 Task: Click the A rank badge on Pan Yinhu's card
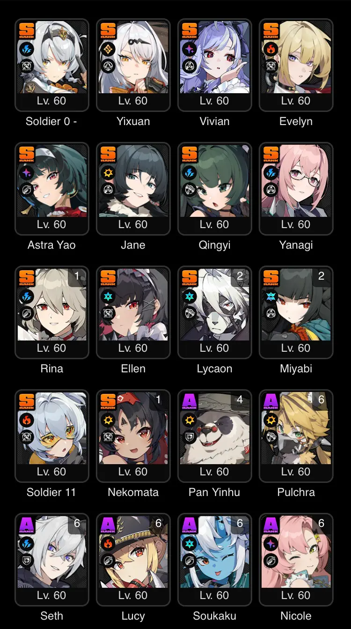tap(190, 401)
